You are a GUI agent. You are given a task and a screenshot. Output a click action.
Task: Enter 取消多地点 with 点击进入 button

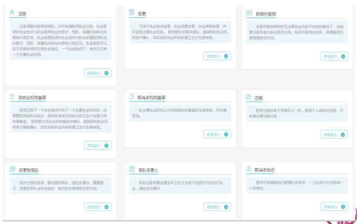(334, 207)
